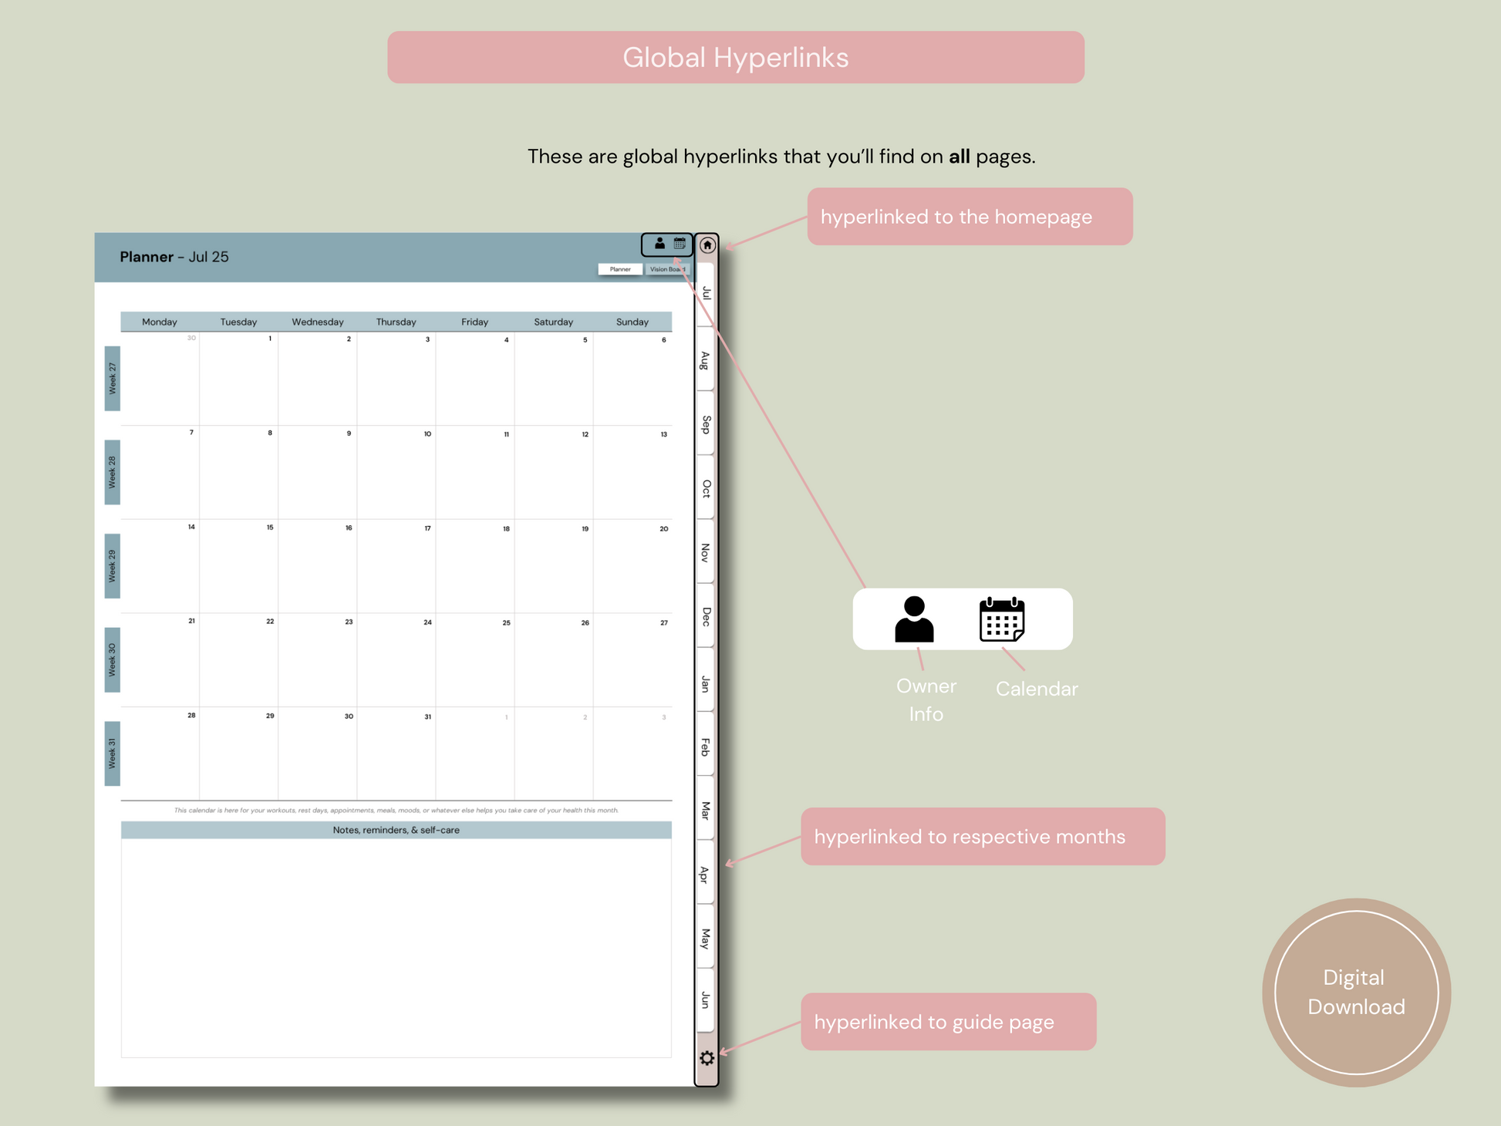Open the Aug month tab

pyautogui.click(x=707, y=359)
